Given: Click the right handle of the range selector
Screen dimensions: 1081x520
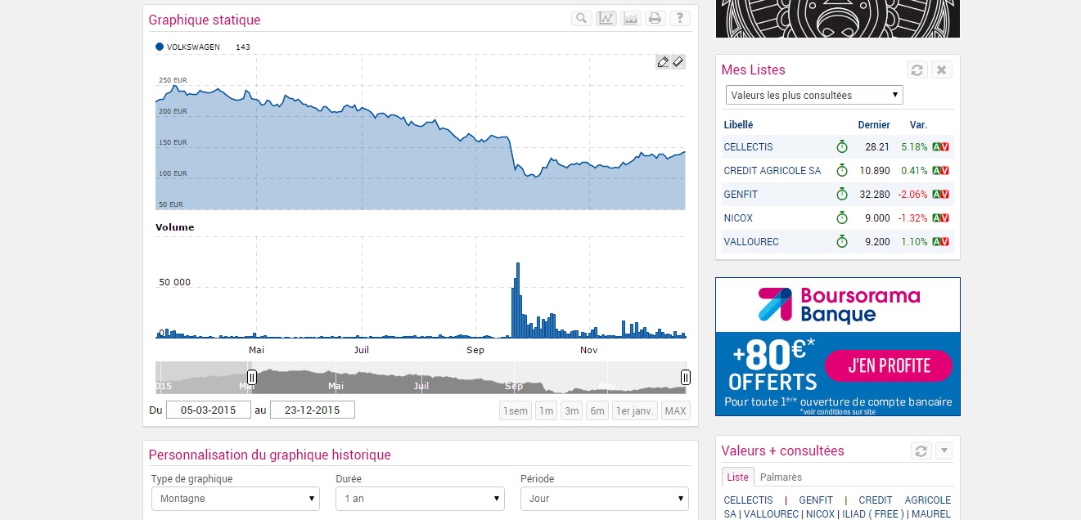Looking at the screenshot, I should (x=686, y=377).
